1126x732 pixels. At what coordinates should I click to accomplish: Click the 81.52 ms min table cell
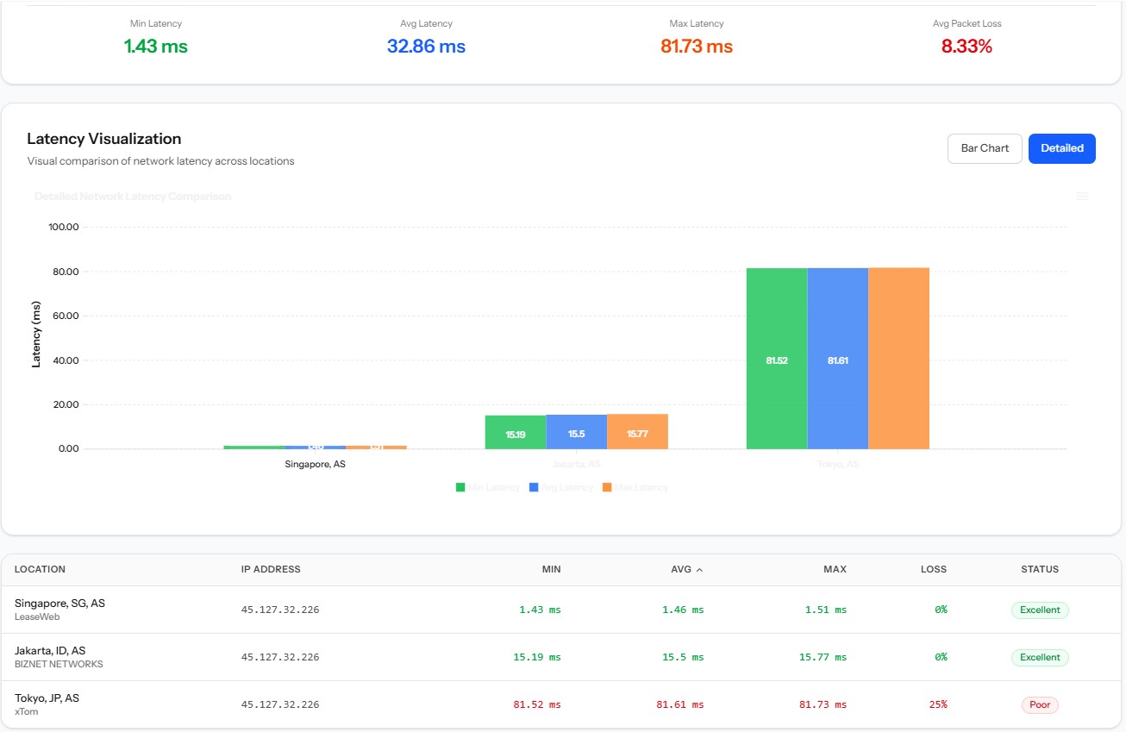[x=537, y=704]
